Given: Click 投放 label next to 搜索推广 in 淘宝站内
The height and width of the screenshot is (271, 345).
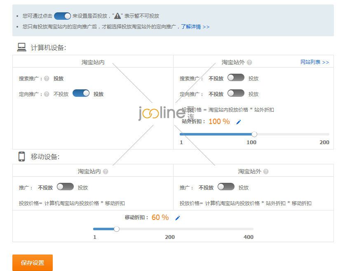Looking at the screenshot, I should 59,79.
